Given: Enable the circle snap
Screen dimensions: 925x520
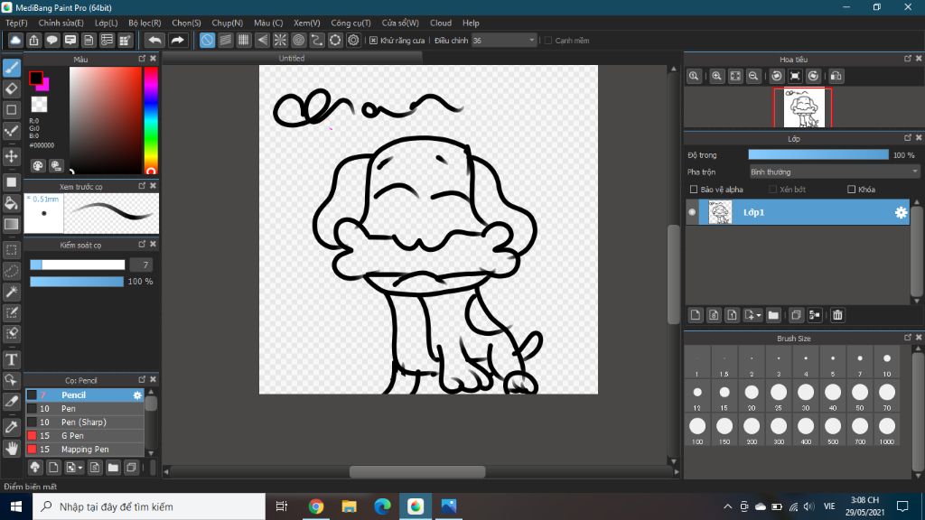Looking at the screenshot, I should click(298, 40).
